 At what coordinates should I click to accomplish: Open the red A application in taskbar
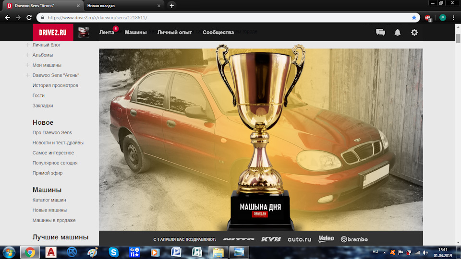(x=50, y=252)
